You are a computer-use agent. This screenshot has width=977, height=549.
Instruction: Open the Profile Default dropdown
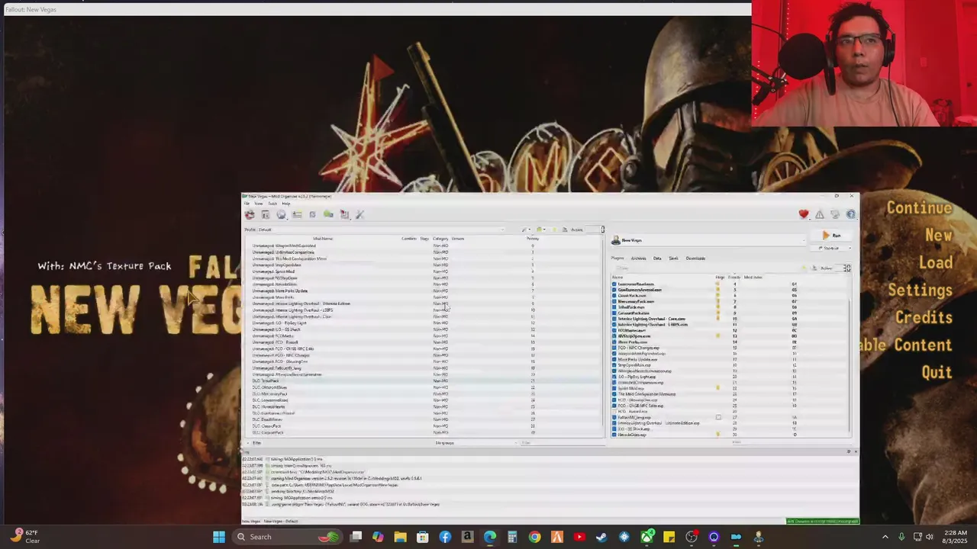click(x=381, y=230)
